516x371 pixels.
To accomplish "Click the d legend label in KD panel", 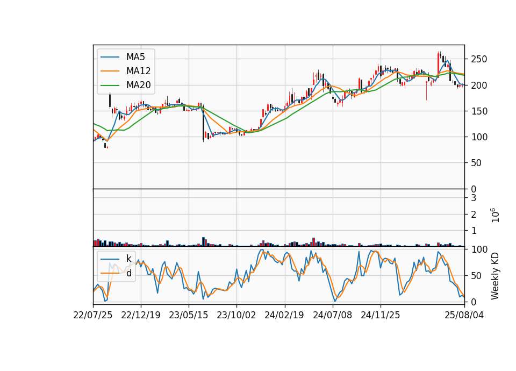I will pos(128,273).
